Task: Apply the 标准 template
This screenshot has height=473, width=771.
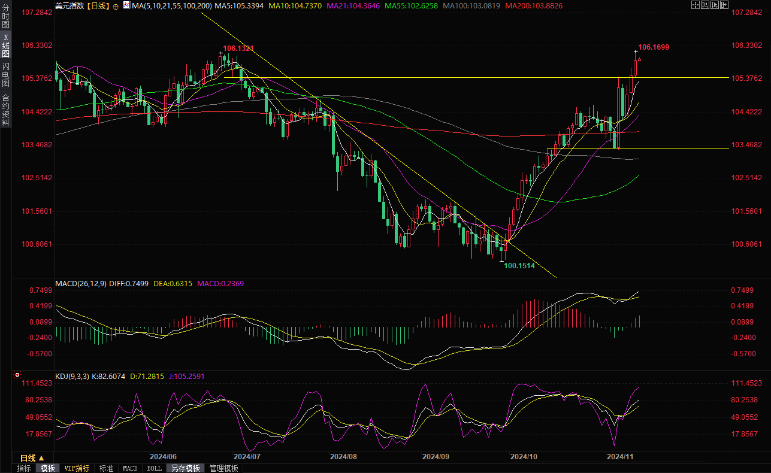Action: tap(106, 468)
